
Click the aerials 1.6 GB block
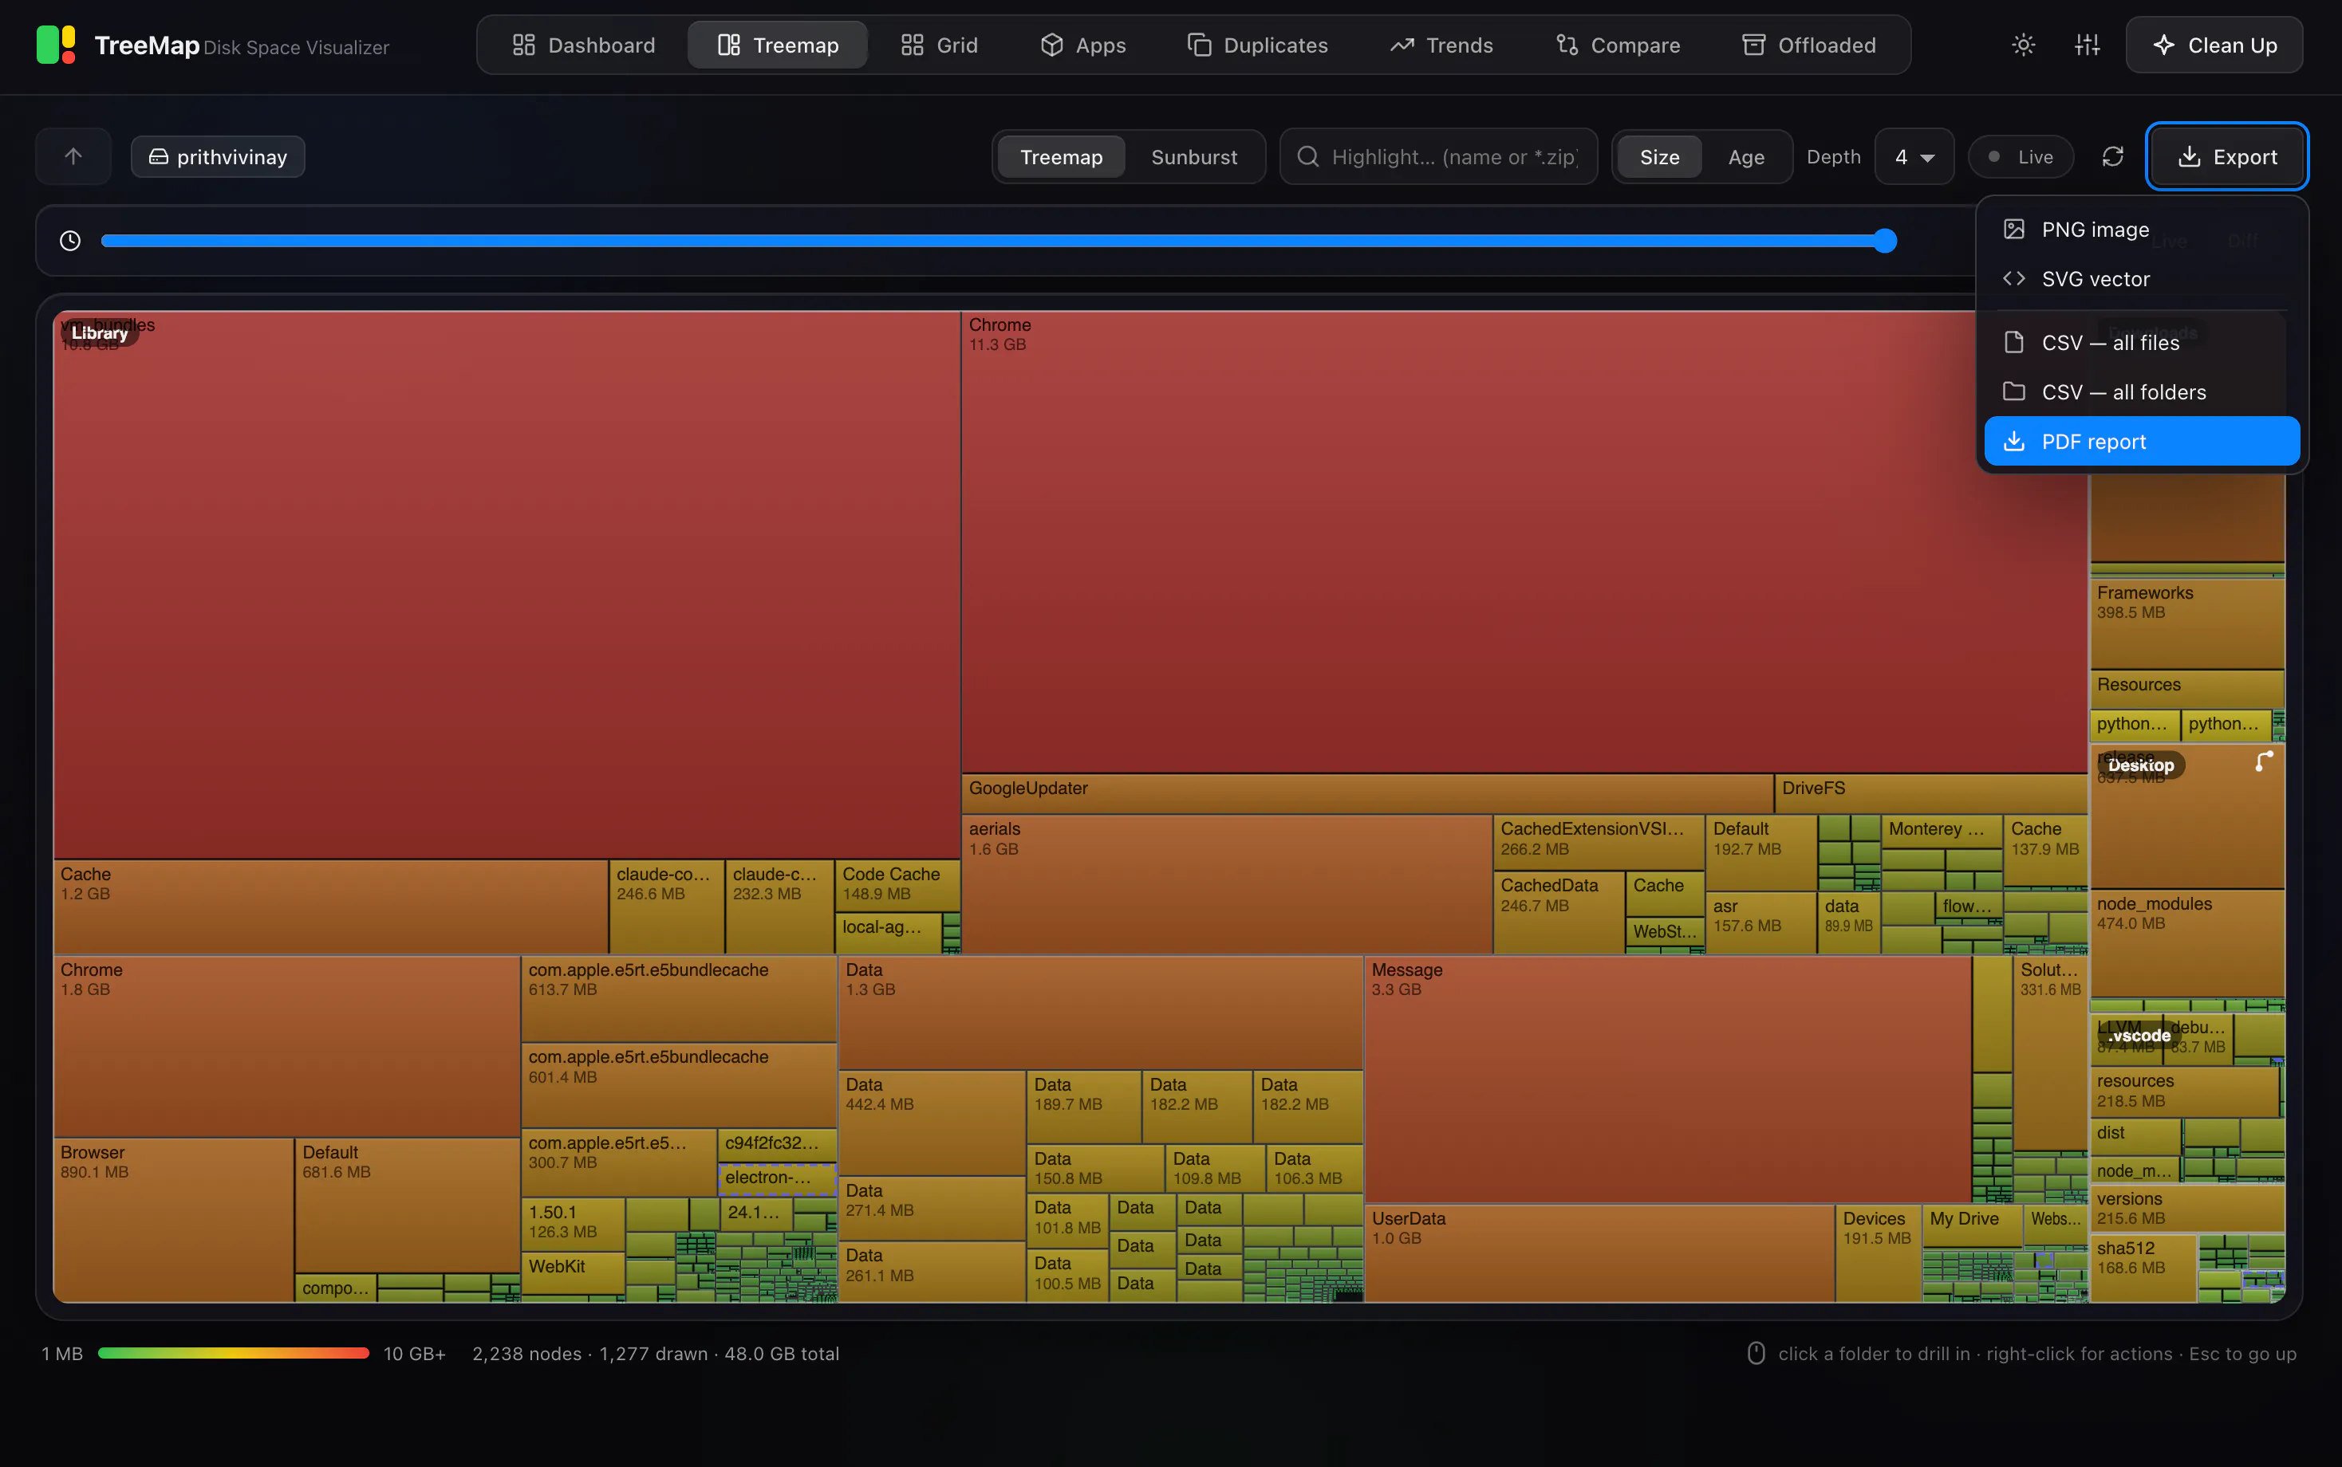click(1226, 884)
